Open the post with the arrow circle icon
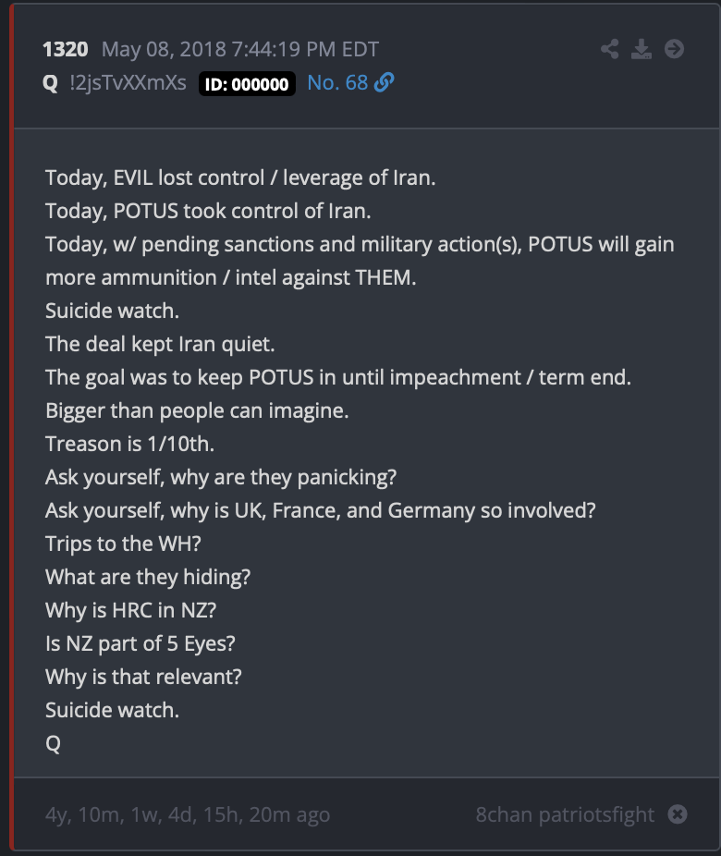 pos(674,49)
